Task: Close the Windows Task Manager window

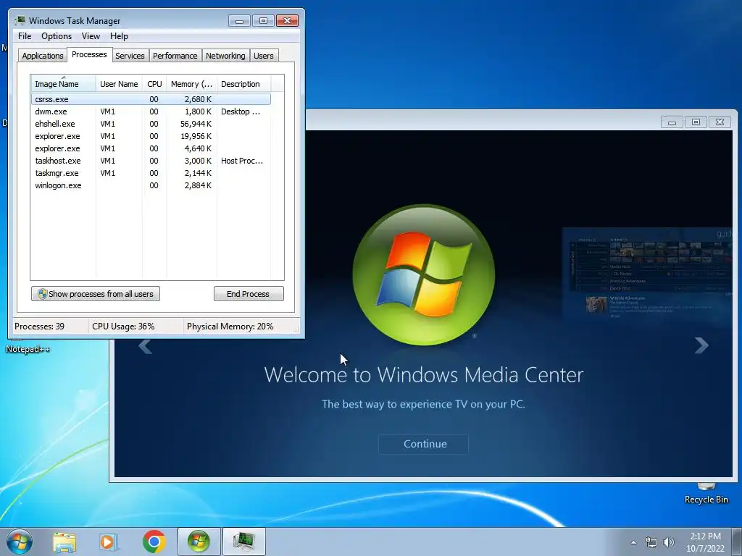Action: [287, 21]
